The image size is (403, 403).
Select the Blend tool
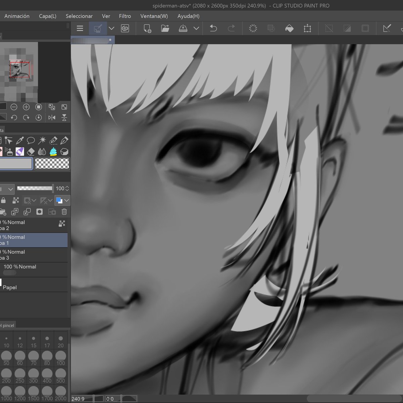(42, 152)
